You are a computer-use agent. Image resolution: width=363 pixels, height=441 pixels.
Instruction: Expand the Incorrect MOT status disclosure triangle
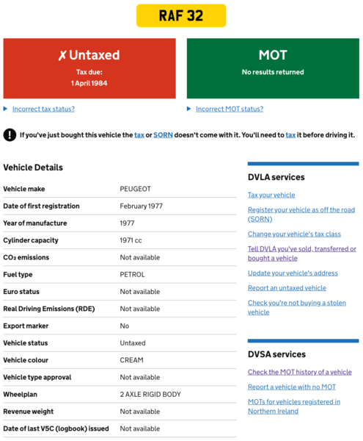[x=188, y=109]
